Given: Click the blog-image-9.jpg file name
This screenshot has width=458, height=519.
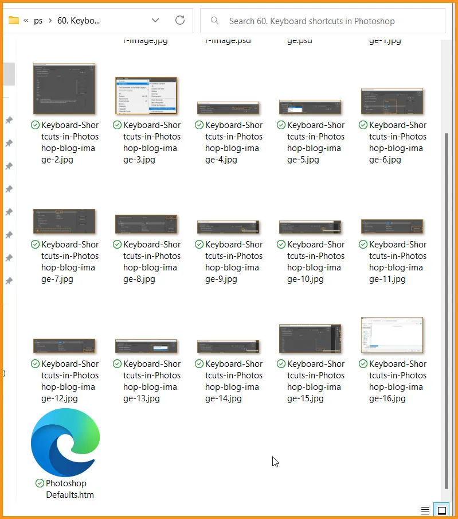Looking at the screenshot, I should pyautogui.click(x=233, y=261).
